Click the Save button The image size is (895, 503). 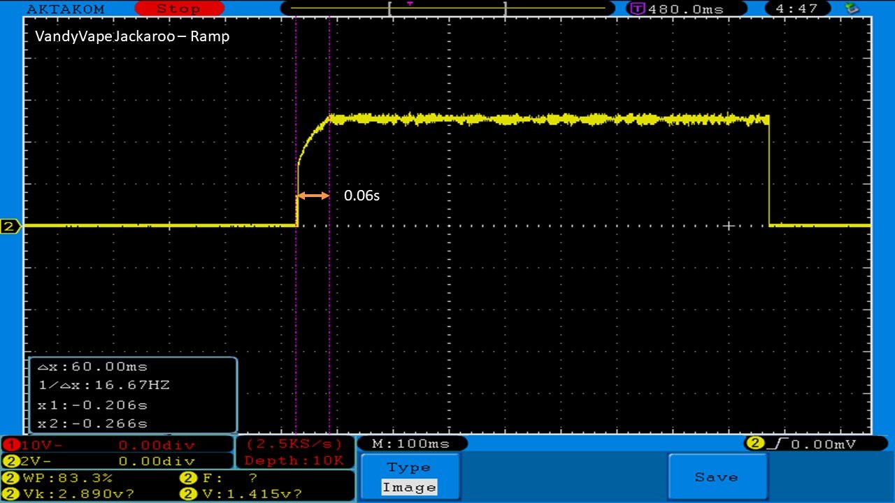(717, 477)
